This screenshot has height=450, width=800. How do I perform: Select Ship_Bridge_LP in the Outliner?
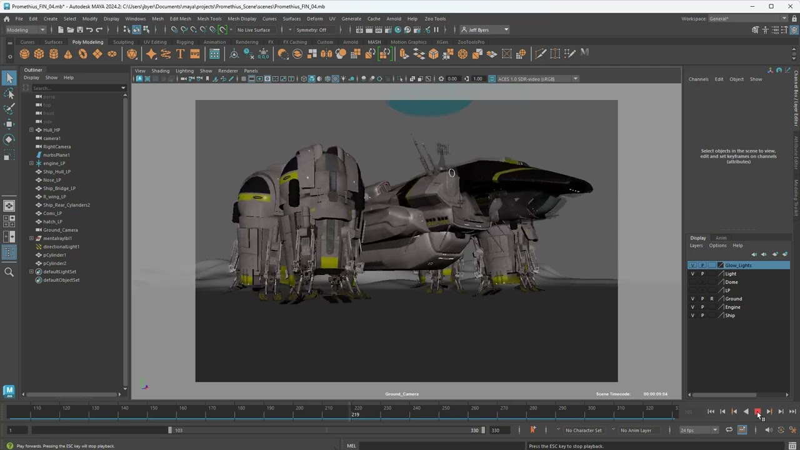coord(59,188)
